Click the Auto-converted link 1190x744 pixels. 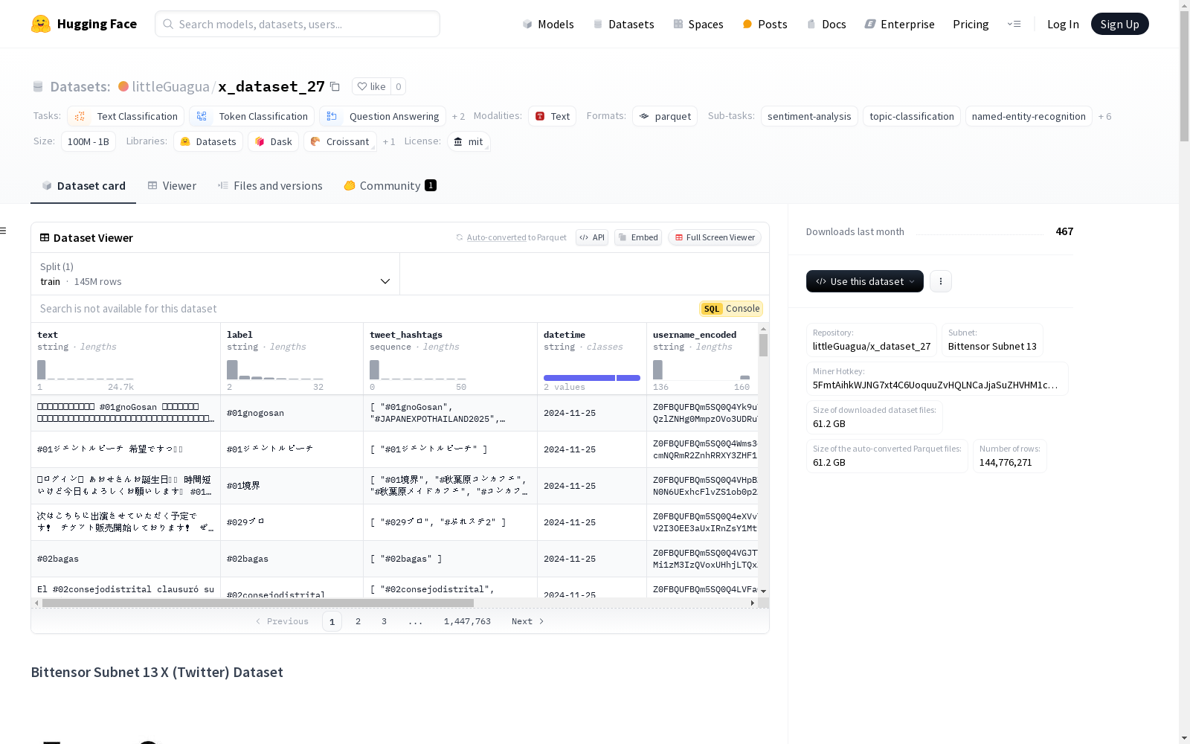(x=496, y=237)
